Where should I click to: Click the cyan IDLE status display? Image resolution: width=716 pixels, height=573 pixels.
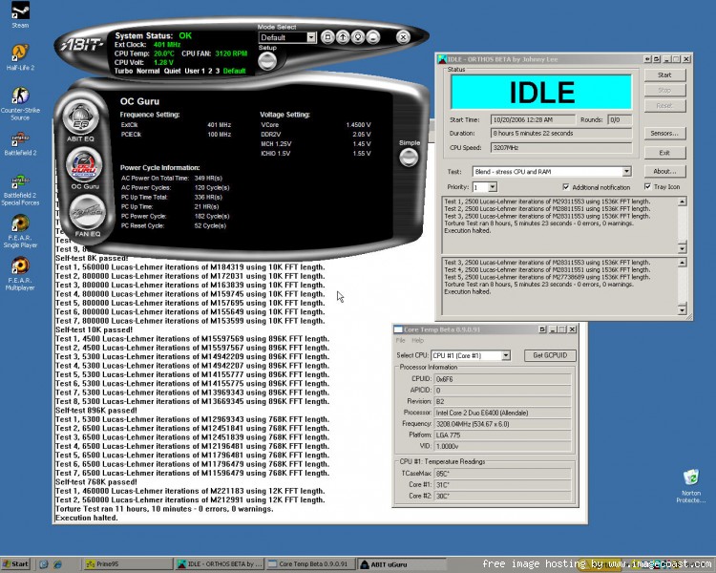click(541, 92)
